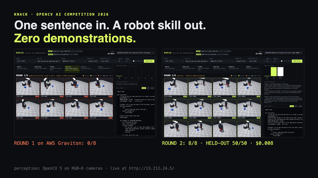
Task: Click Reward help question mark, Round 1 screenshot
Action: tap(93, 59)
